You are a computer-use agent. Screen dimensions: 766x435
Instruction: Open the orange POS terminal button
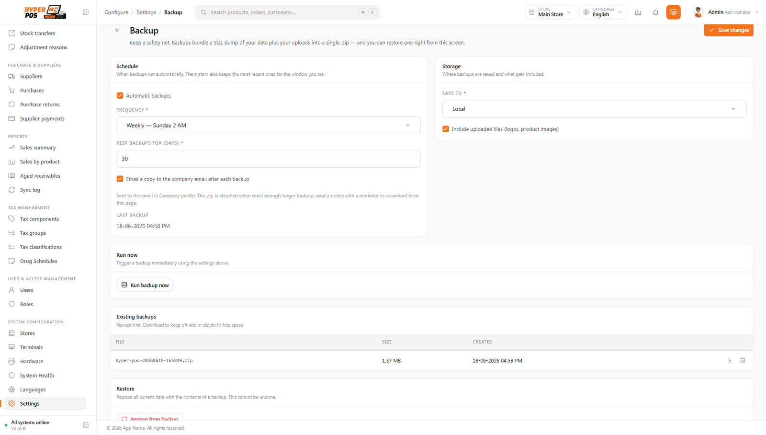673,12
